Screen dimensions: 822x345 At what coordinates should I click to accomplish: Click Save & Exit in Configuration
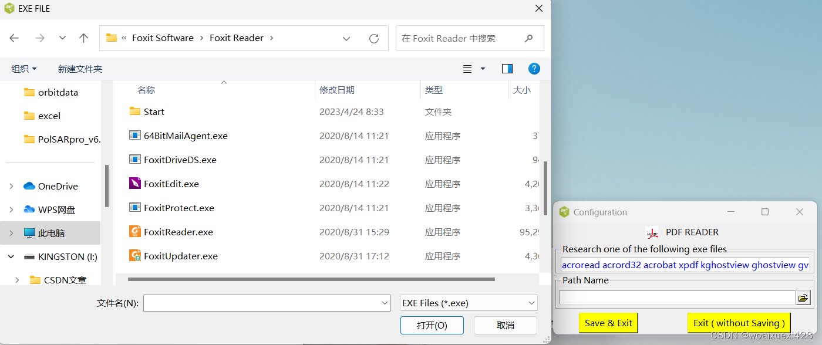(x=608, y=323)
